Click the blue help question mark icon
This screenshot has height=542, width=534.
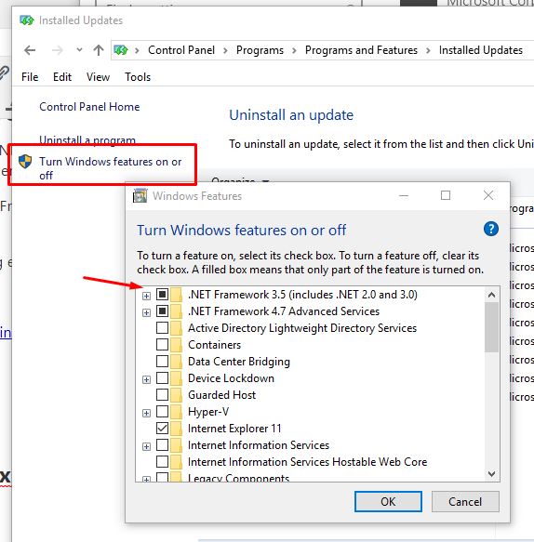(x=491, y=229)
